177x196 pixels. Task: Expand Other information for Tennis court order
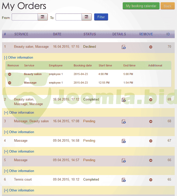point(19,190)
